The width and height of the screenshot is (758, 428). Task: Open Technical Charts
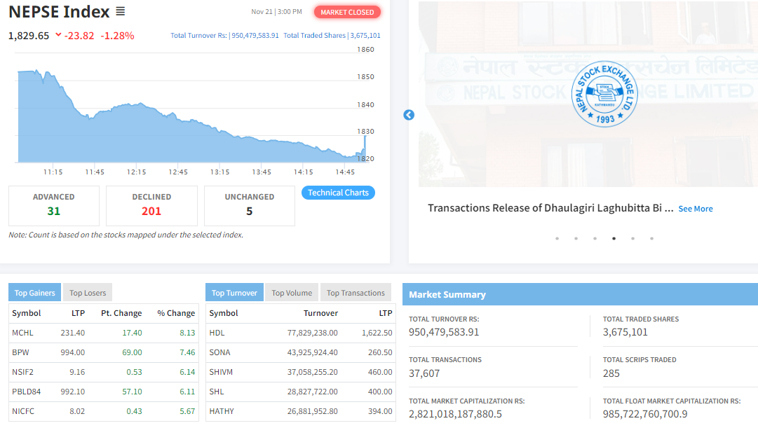coord(339,193)
